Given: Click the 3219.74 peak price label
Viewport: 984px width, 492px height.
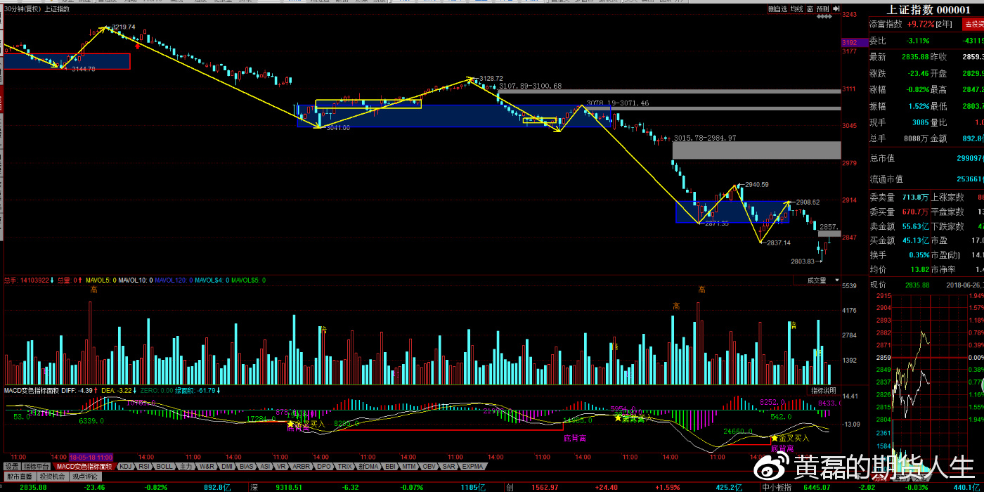Looking at the screenshot, I should (x=123, y=27).
